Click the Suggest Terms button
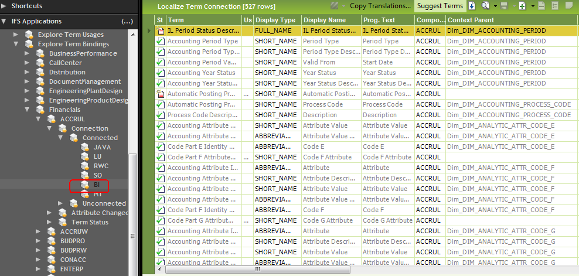This screenshot has width=579, height=276. point(440,6)
